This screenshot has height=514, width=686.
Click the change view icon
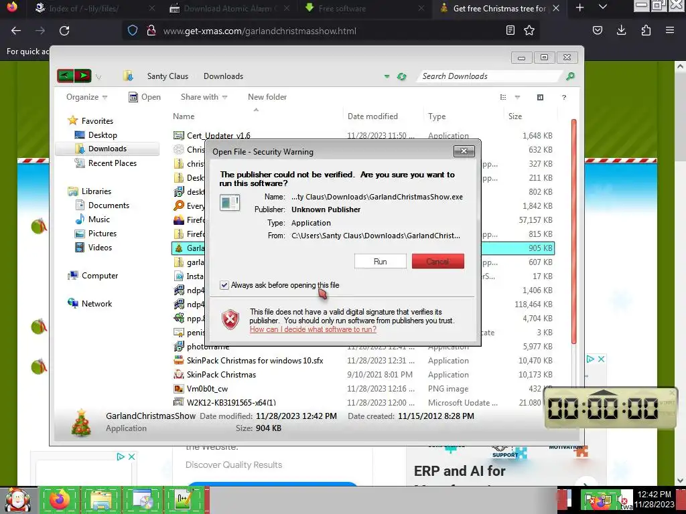pyautogui.click(x=503, y=97)
